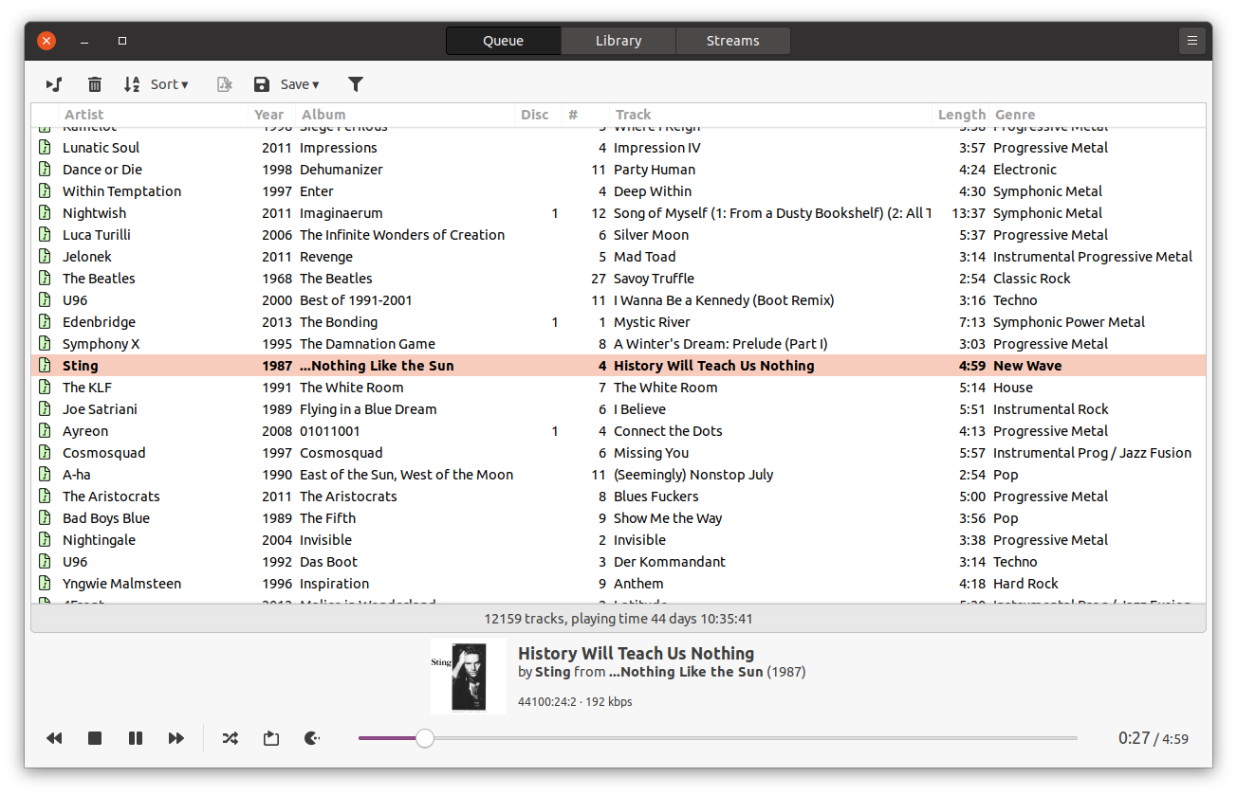
Task: Click the jump to playing track icon
Action: pyautogui.click(x=54, y=84)
